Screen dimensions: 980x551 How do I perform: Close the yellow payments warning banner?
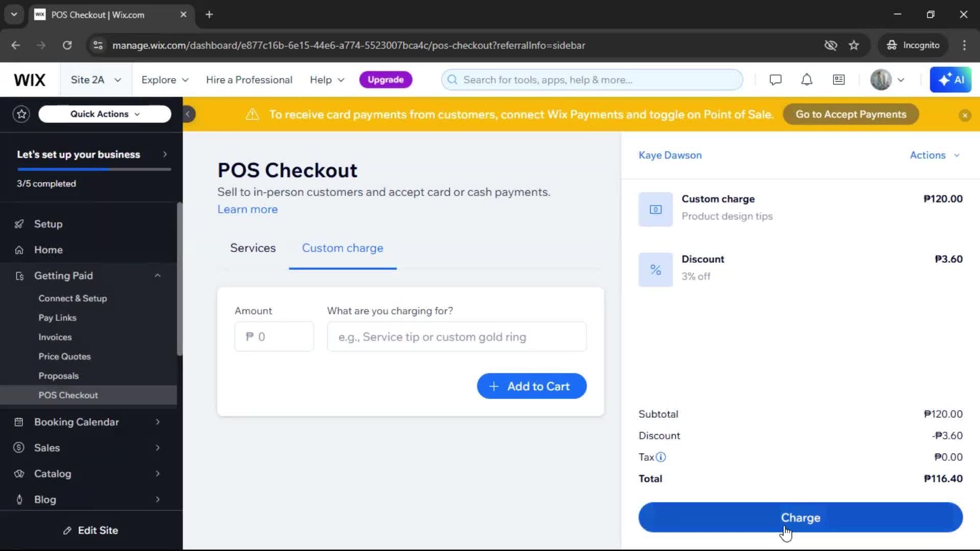point(965,115)
